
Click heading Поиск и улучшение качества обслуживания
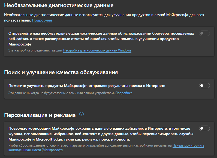[61, 72]
